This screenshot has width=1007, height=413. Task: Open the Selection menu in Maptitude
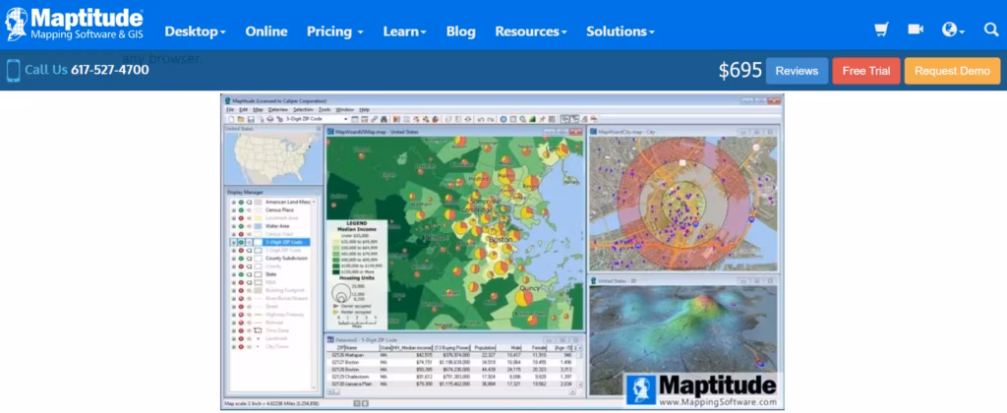click(x=303, y=110)
